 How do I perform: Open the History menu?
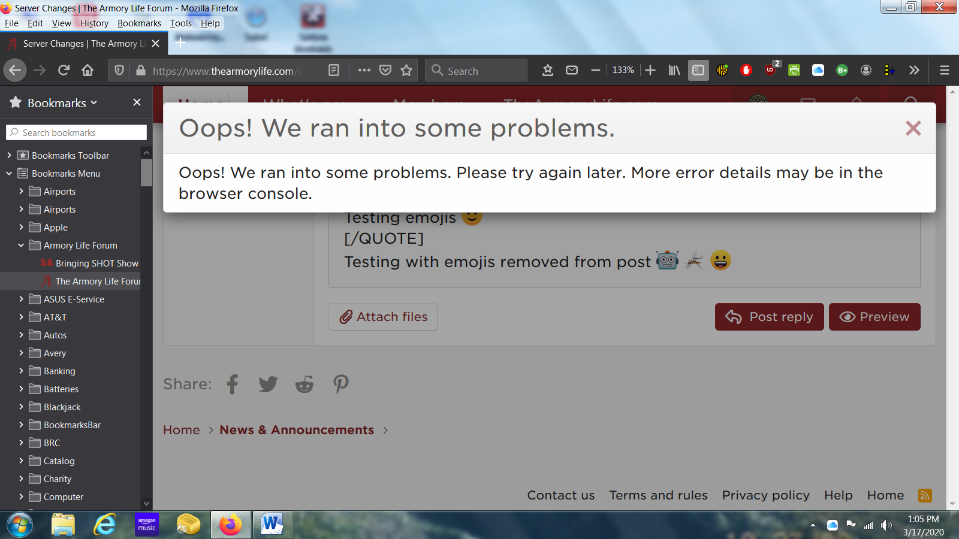tap(94, 23)
